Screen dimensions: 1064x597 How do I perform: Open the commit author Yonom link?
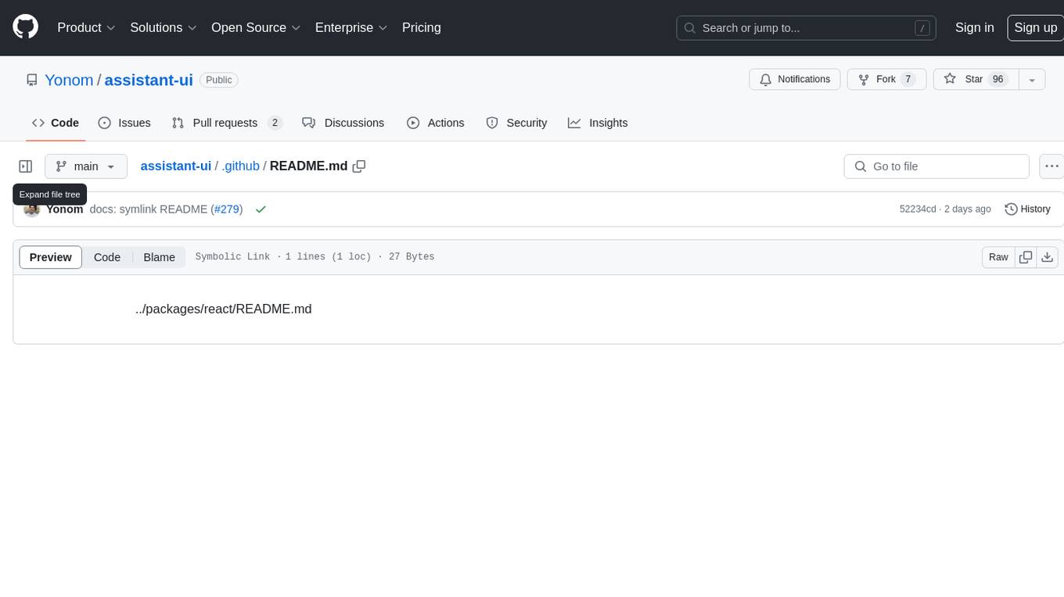point(65,209)
